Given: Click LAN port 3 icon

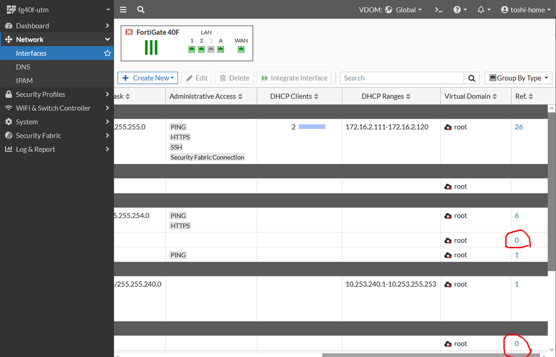Looking at the screenshot, I should tap(211, 49).
